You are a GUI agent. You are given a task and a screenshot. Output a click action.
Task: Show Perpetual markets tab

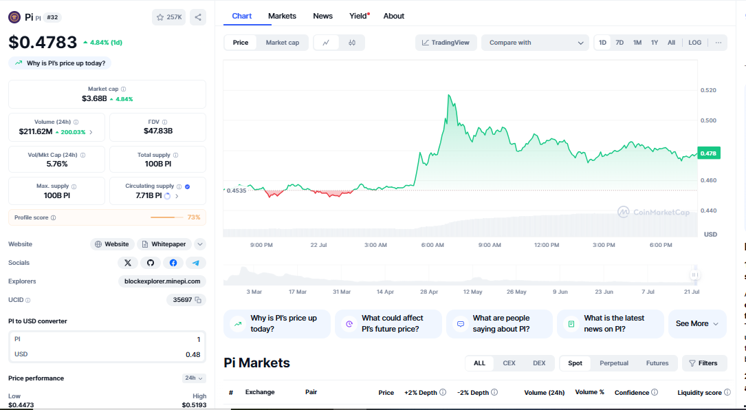tap(614, 363)
